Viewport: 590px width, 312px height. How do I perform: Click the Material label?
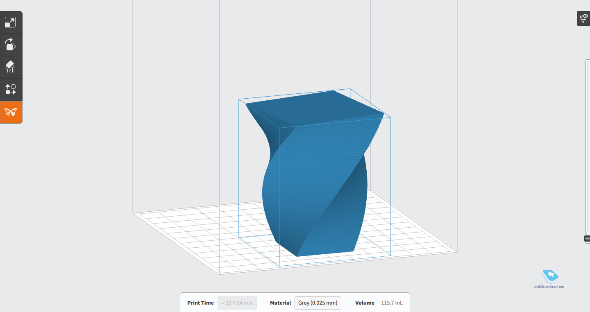point(281,303)
